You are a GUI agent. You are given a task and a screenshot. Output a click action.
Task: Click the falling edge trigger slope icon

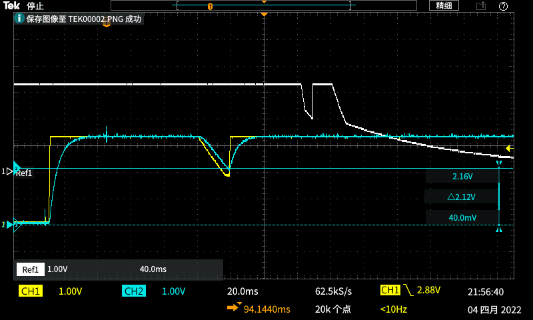408,290
